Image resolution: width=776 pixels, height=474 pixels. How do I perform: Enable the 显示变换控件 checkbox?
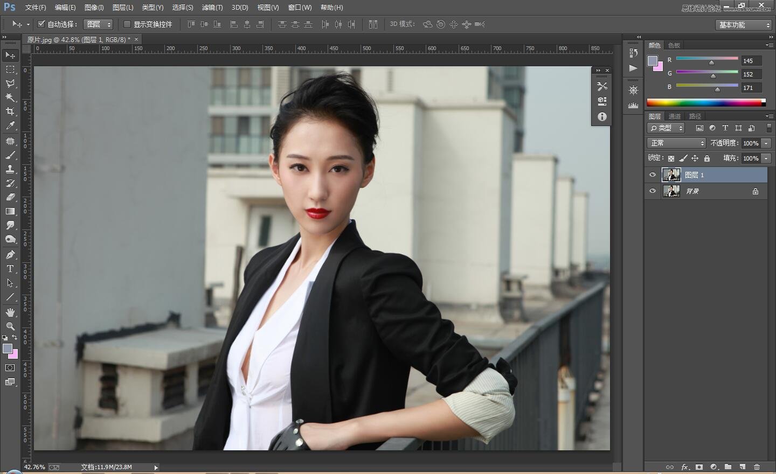(127, 24)
